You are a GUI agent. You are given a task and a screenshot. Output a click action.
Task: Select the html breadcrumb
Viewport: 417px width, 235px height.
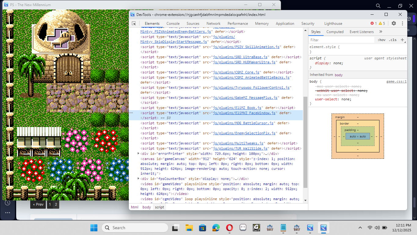pyautogui.click(x=135, y=207)
